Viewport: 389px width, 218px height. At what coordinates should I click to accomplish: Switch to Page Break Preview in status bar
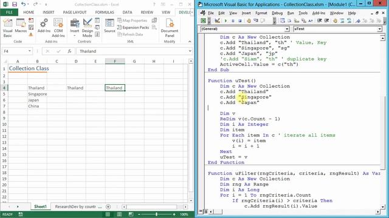pos(131,214)
